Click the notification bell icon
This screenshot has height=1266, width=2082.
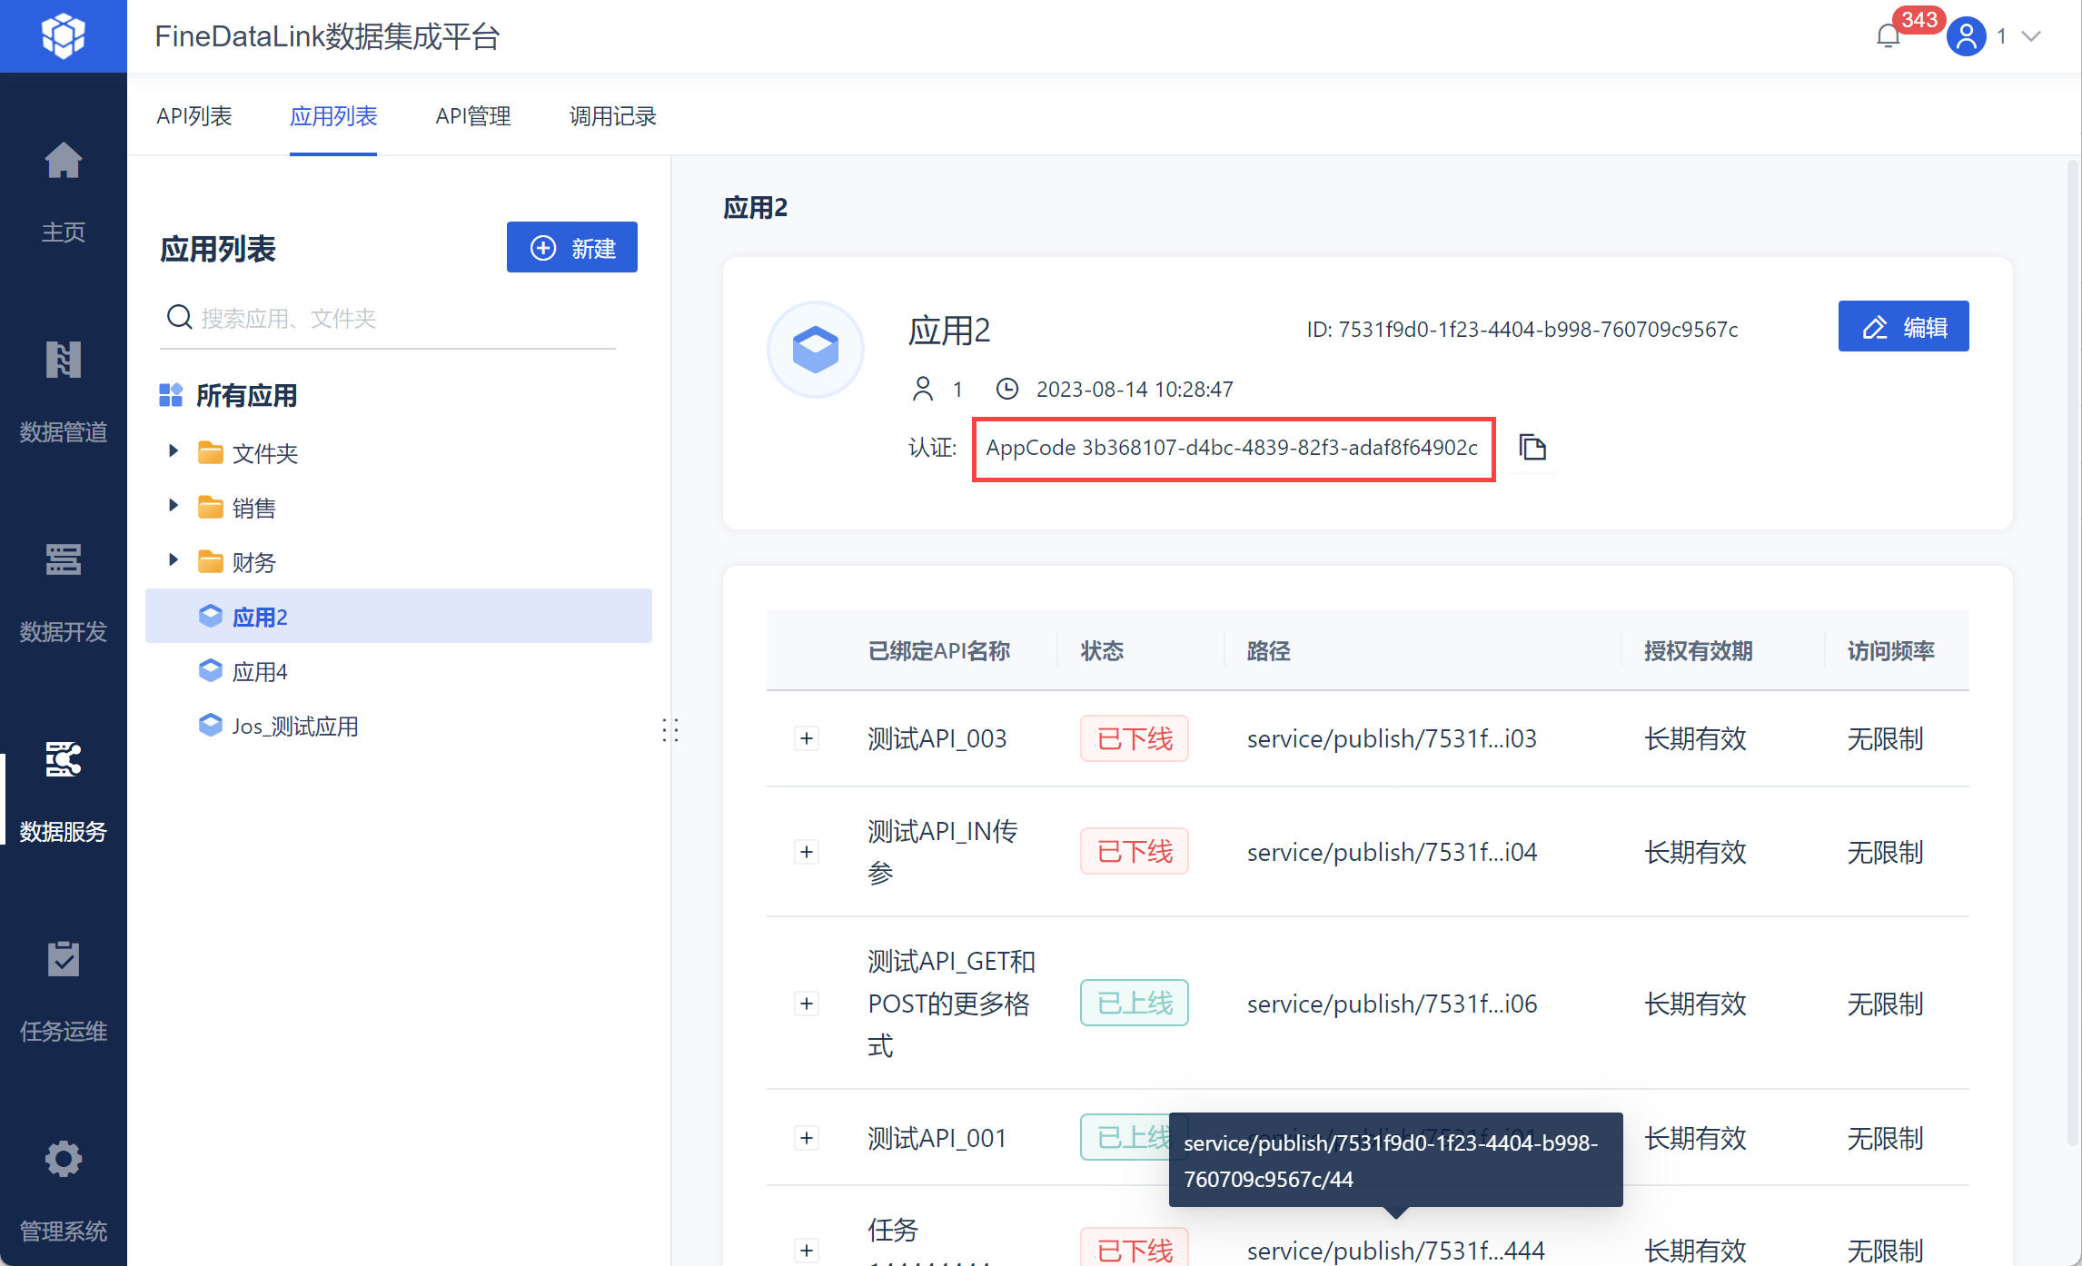tap(1888, 36)
